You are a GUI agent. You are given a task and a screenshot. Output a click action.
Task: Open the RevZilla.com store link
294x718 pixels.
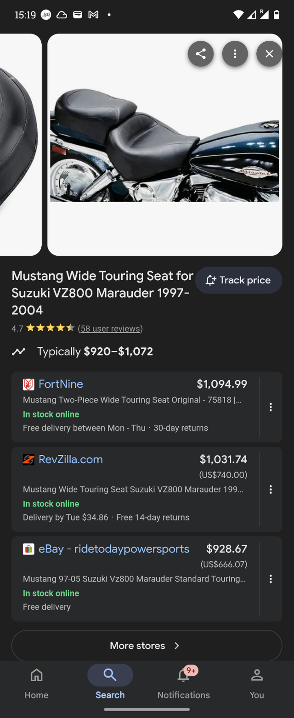point(70,459)
